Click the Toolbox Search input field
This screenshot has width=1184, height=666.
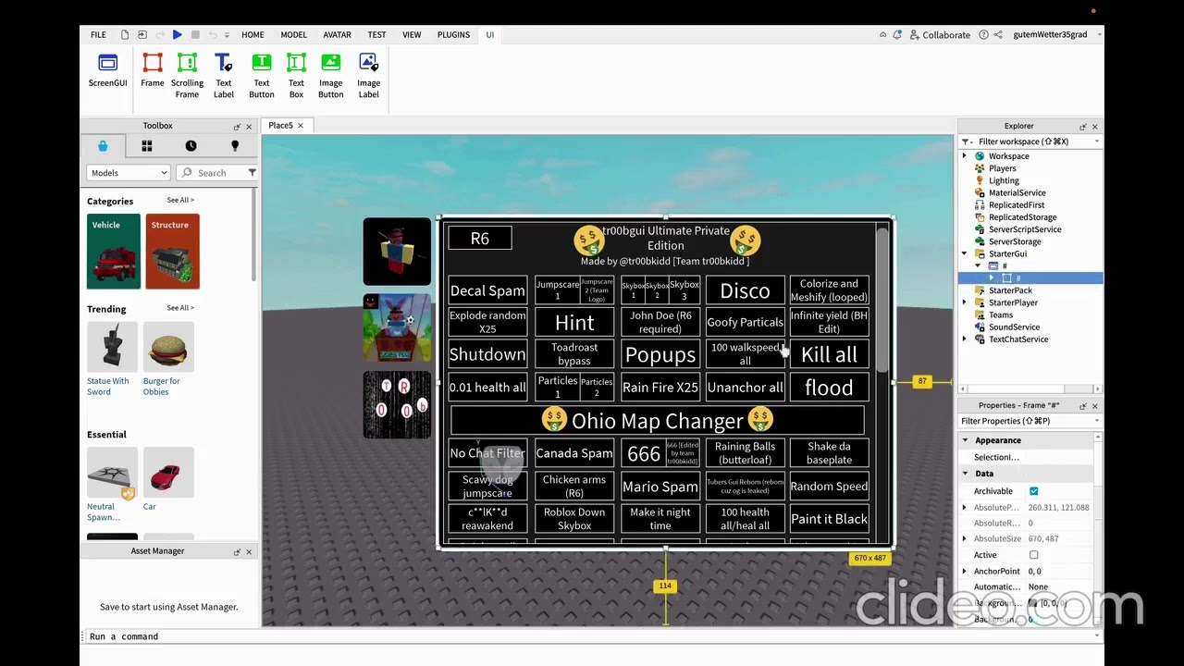point(212,173)
